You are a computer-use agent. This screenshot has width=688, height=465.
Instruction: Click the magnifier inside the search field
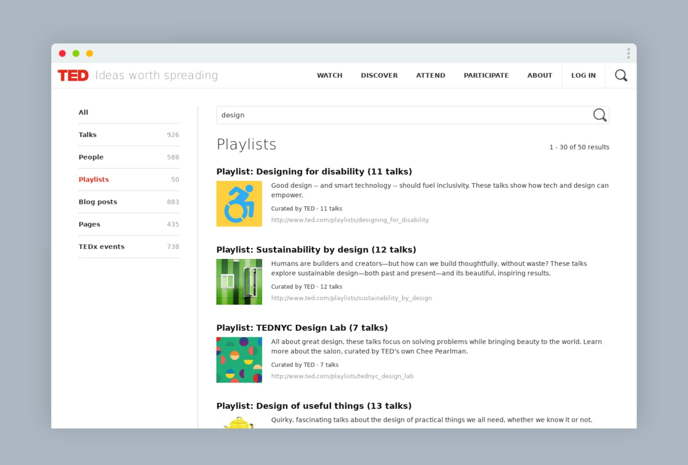pyautogui.click(x=600, y=115)
